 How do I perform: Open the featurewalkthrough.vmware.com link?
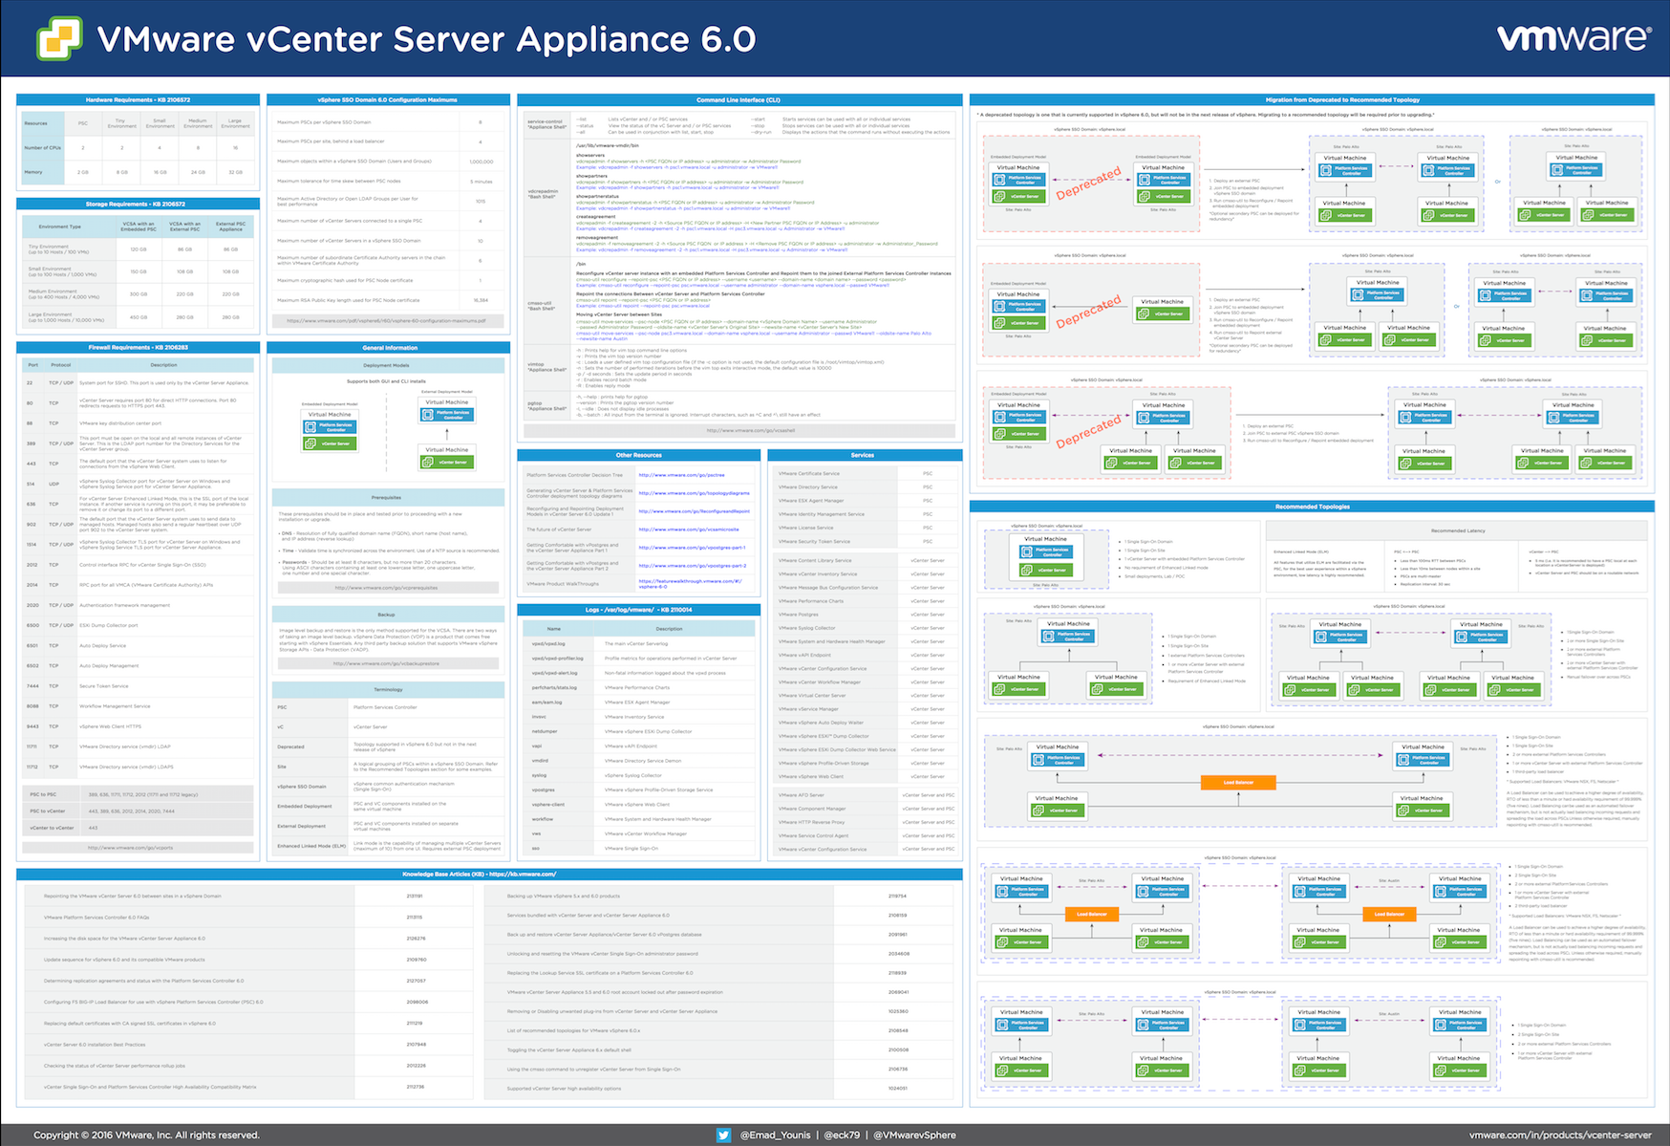[690, 583]
